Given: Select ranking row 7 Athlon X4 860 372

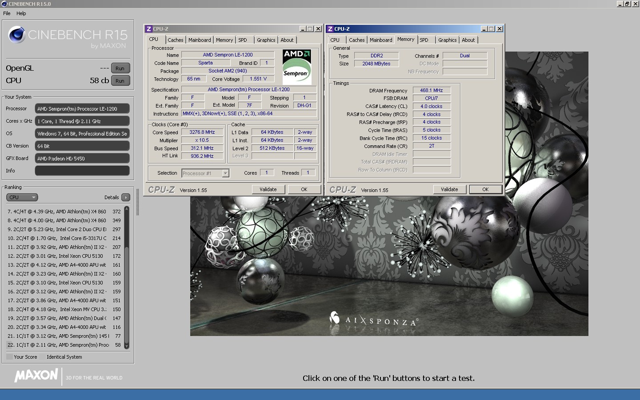Looking at the screenshot, I should pos(64,212).
